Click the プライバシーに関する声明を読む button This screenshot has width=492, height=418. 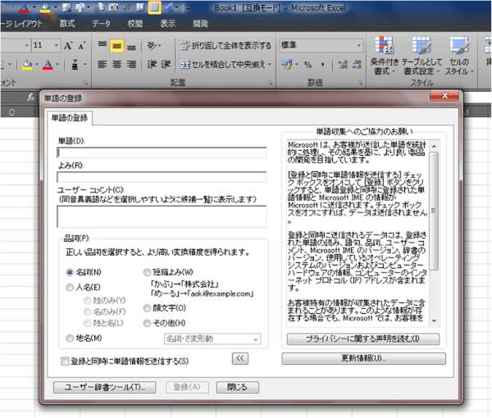363,339
